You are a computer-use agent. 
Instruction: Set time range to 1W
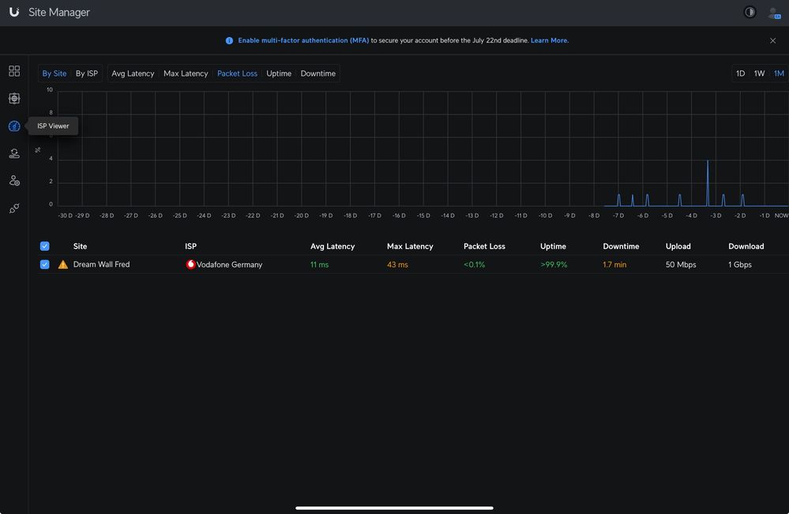(759, 73)
